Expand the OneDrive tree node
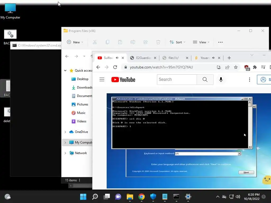Screen dimensions: 271x203 65,132
